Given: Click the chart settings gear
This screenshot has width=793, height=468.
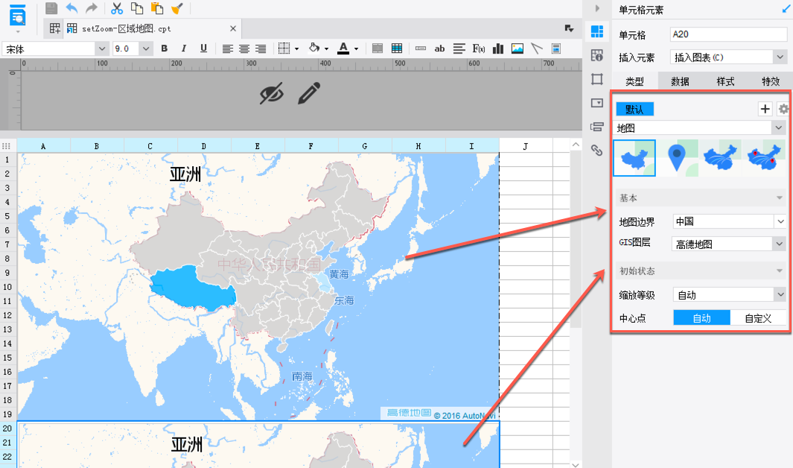Looking at the screenshot, I should (783, 109).
